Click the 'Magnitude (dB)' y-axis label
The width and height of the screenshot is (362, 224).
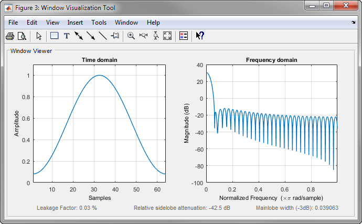click(187, 123)
